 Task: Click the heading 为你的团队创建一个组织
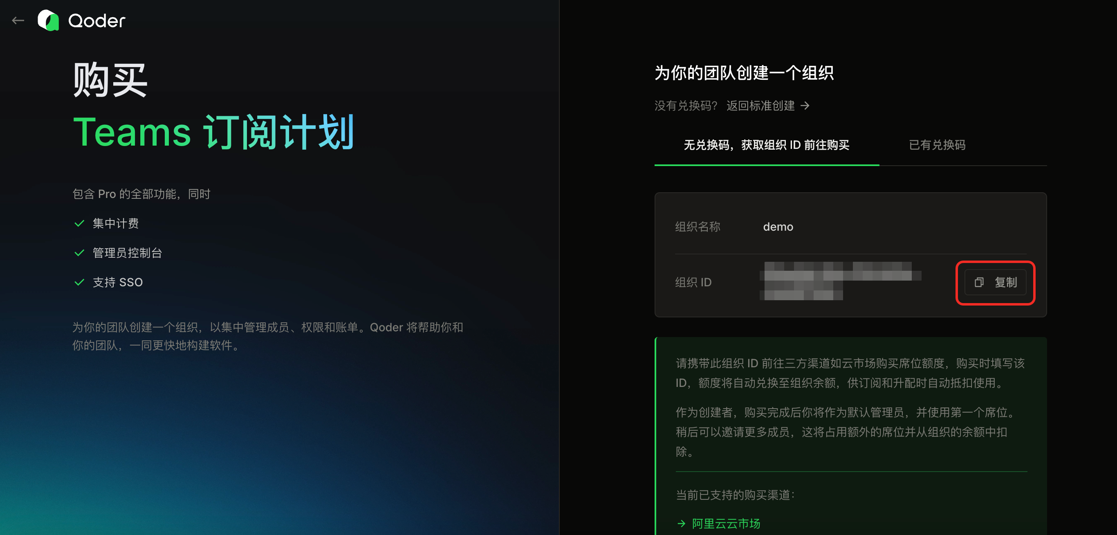(744, 73)
